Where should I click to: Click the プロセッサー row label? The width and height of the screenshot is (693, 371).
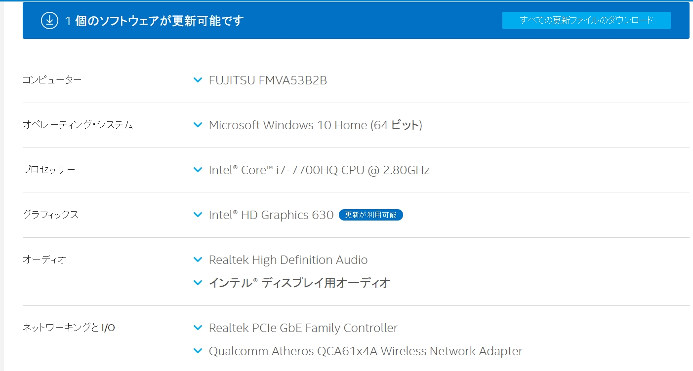point(49,170)
